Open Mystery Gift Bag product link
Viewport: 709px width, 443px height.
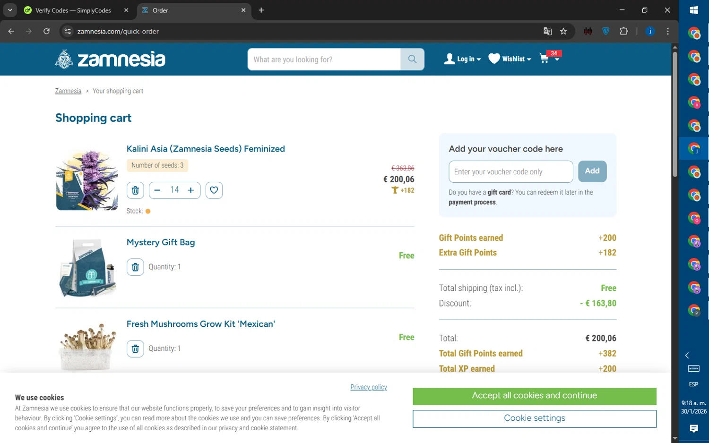[x=161, y=242]
